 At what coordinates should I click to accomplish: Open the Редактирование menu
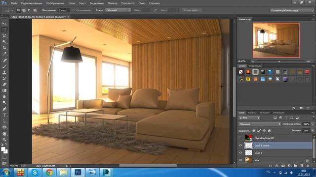(32, 3)
